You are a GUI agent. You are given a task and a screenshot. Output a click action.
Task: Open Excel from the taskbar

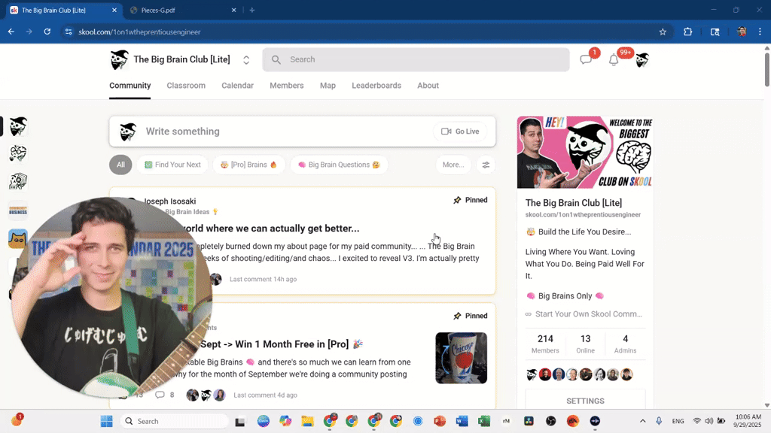[484, 421]
